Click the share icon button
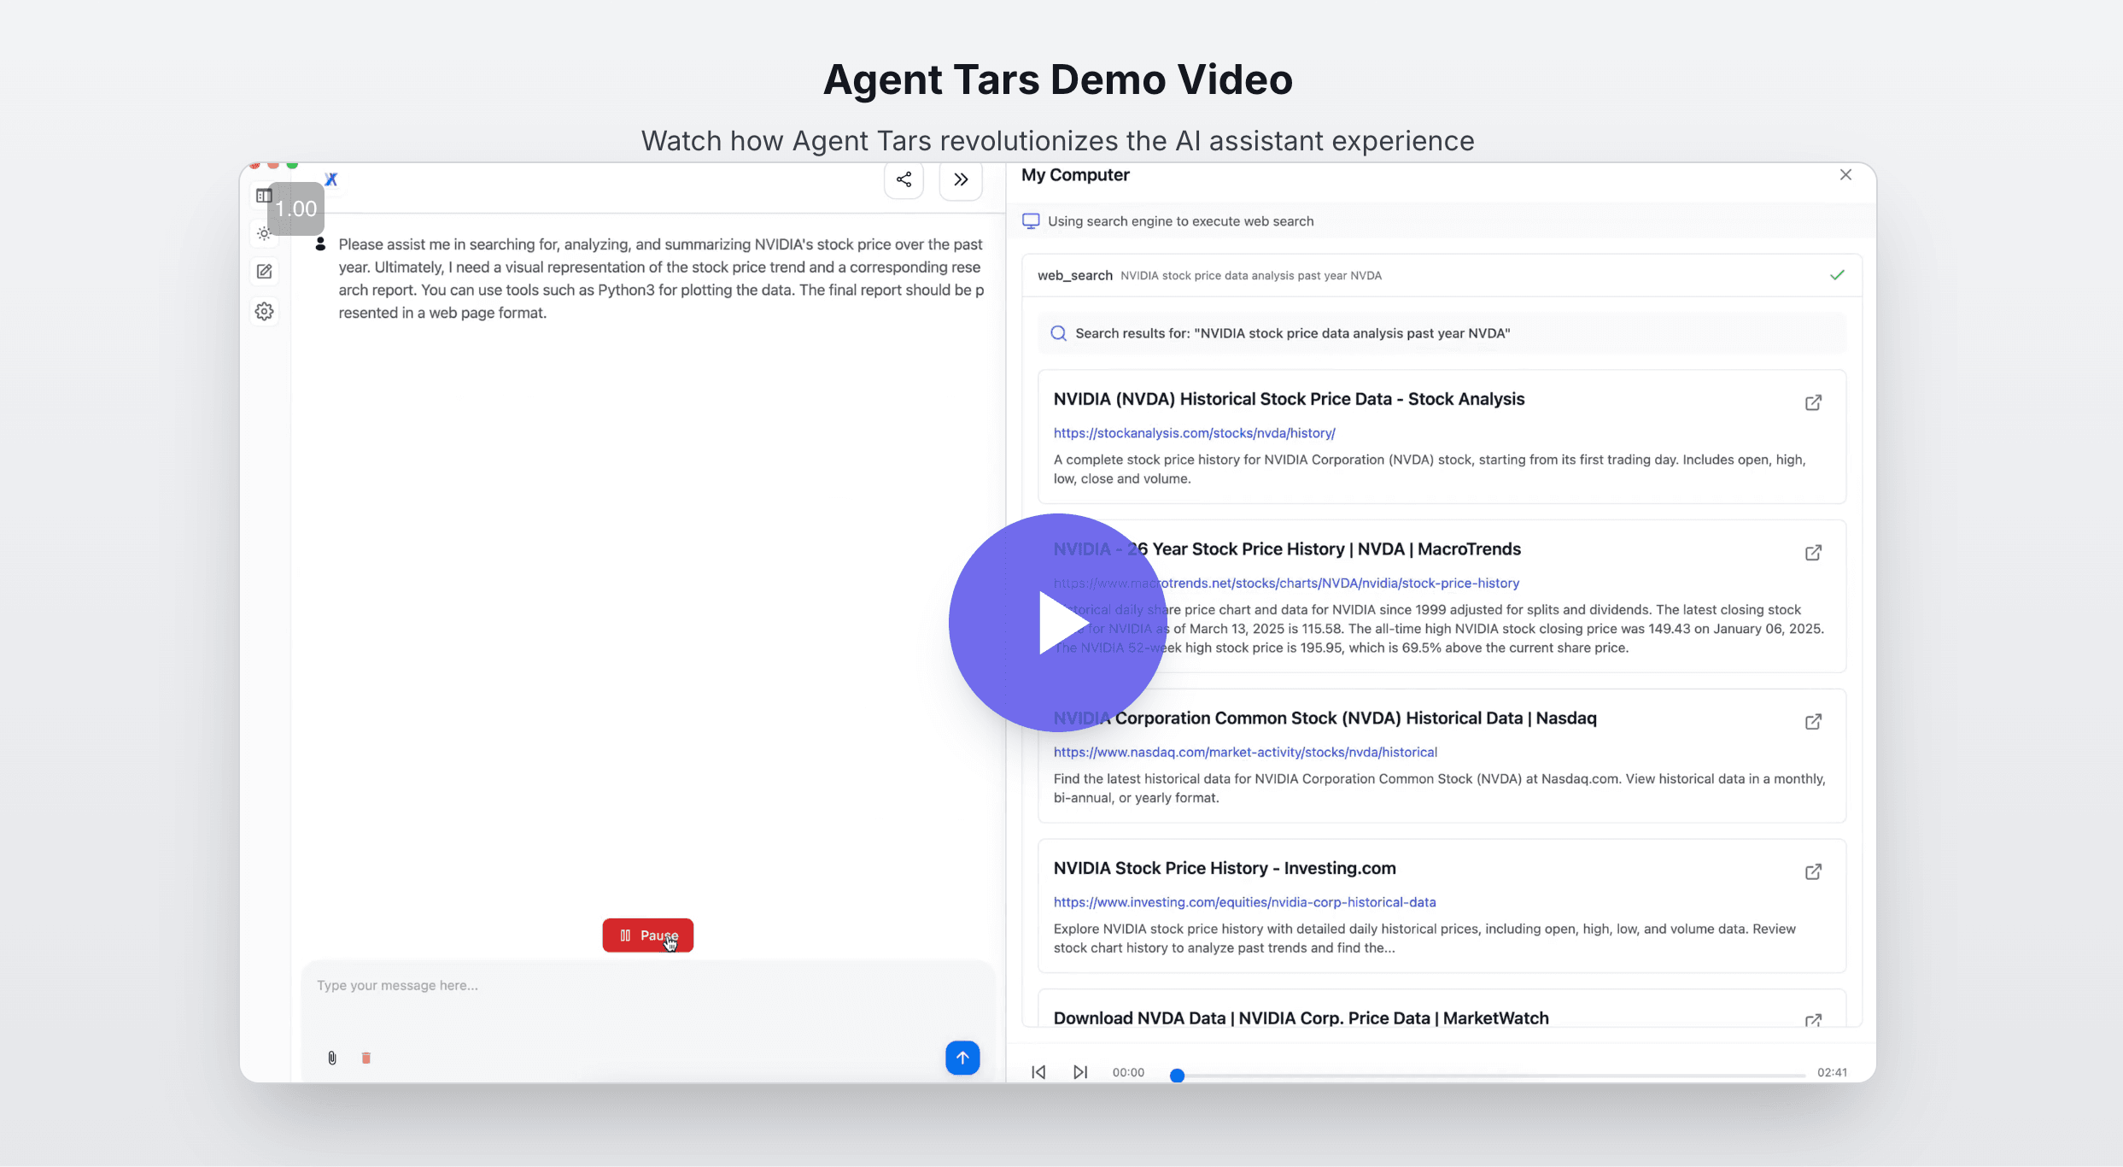This screenshot has width=2123, height=1167. click(x=904, y=179)
